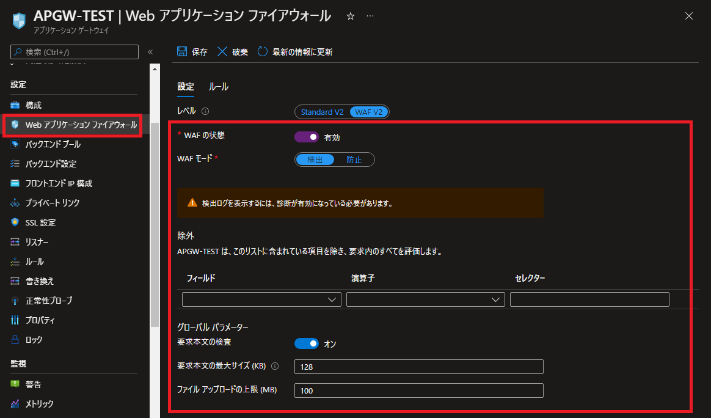The image size is (711, 418).
Task: Click the APGW-TEST shield resource icon
Action: click(19, 20)
